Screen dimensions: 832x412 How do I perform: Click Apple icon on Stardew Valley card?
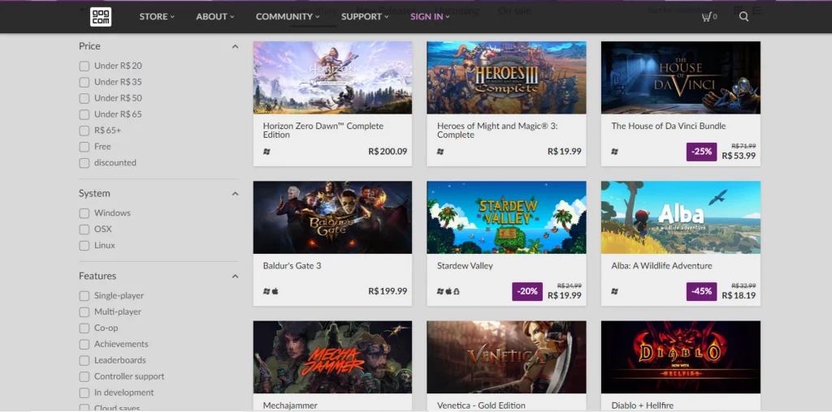(x=448, y=291)
